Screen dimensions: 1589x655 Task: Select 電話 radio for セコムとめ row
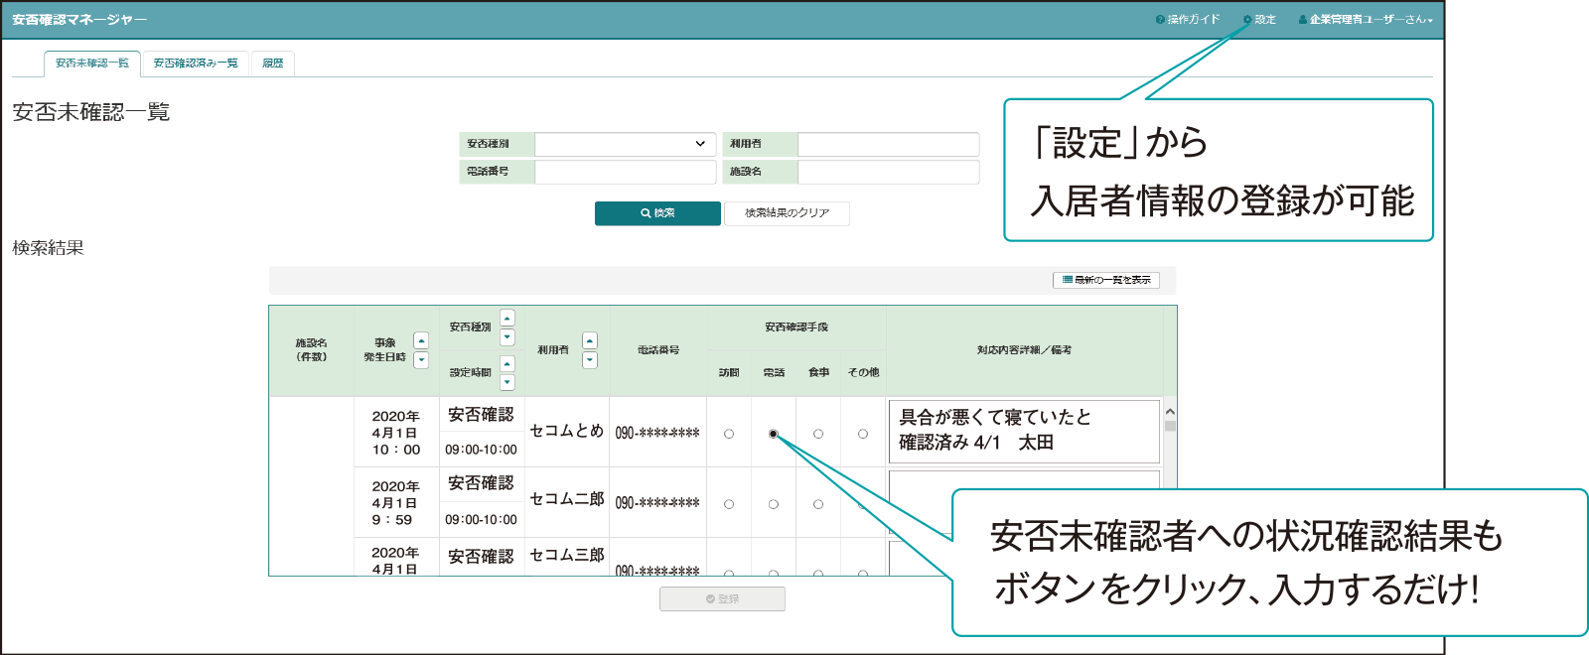[774, 434]
